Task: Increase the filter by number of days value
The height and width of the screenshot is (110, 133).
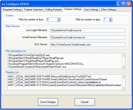Action: pyautogui.click(x=110, y=19)
